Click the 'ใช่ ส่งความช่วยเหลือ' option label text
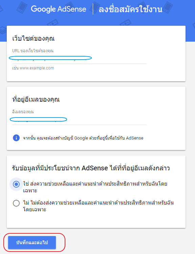The width and height of the screenshot is (195, 254). pos(95,187)
